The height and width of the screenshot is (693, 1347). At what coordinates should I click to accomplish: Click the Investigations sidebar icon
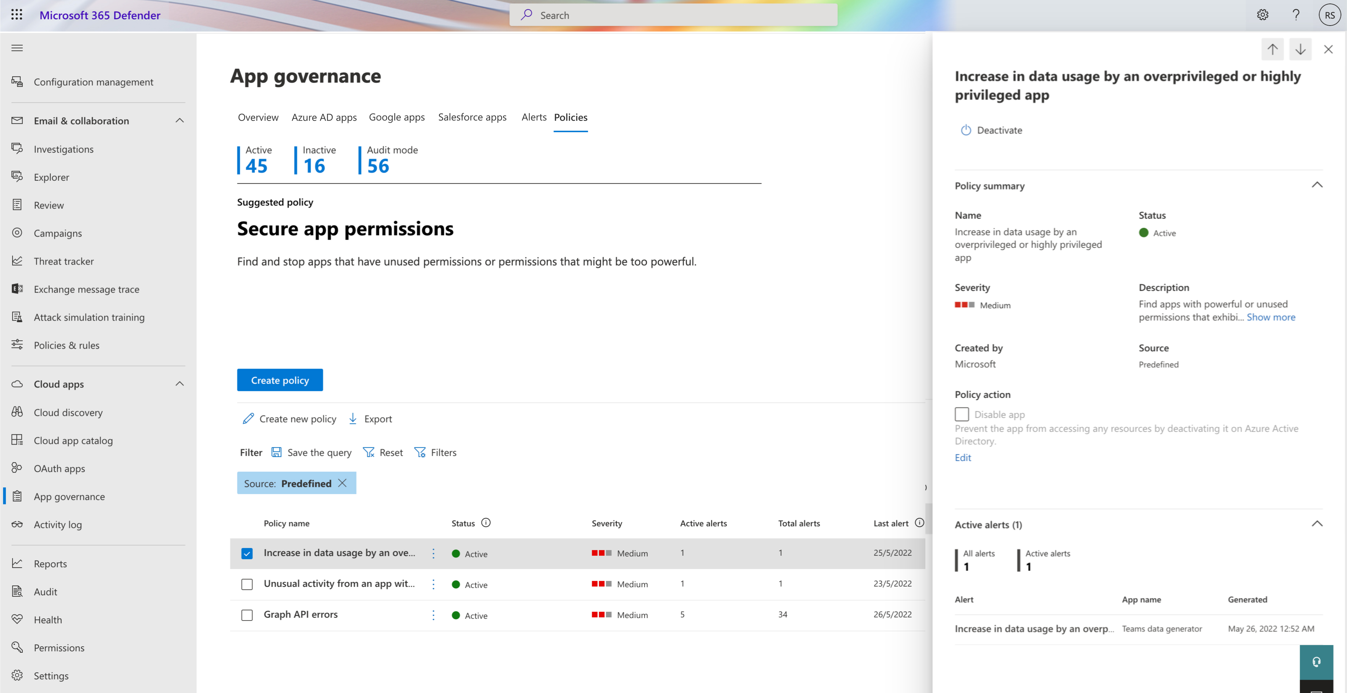pos(17,149)
